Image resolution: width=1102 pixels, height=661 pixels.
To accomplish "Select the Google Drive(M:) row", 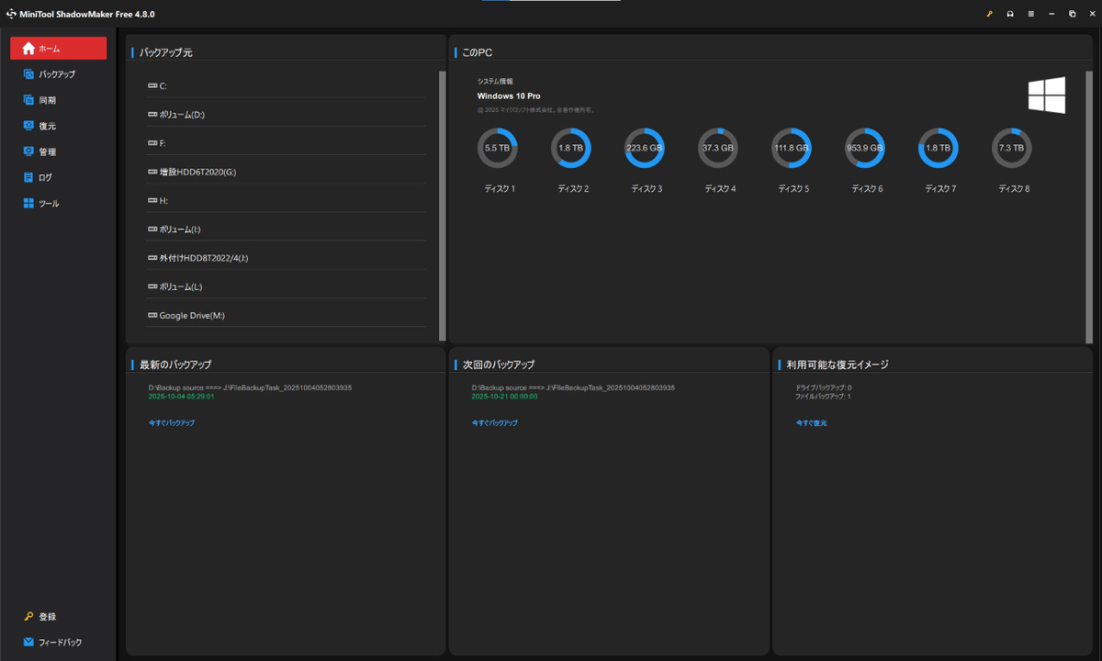I will (x=286, y=315).
